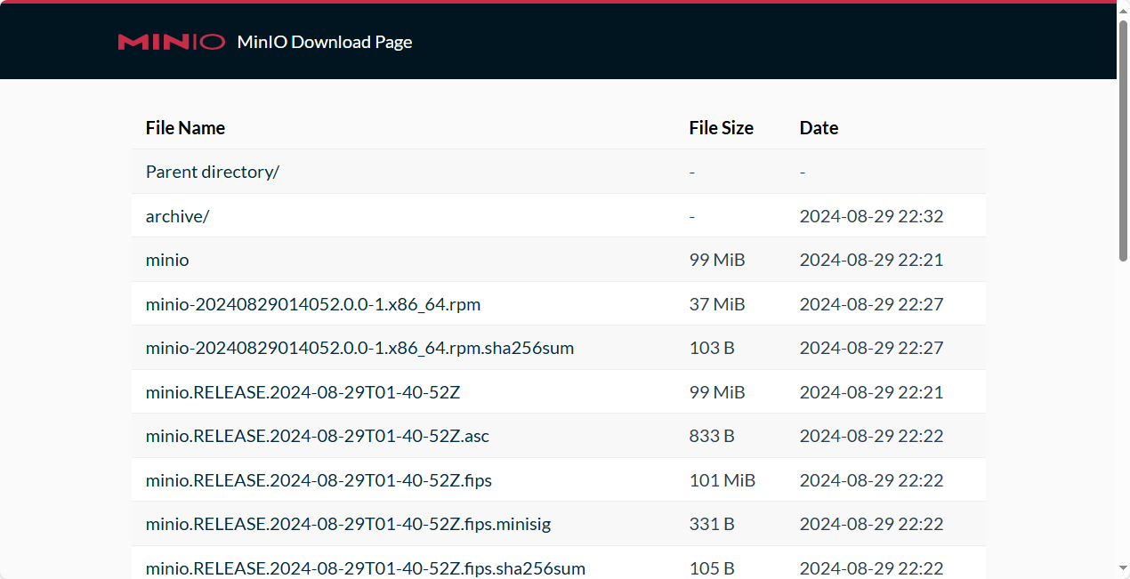This screenshot has width=1130, height=579.
Task: Click the File Name column header
Action: pos(185,128)
